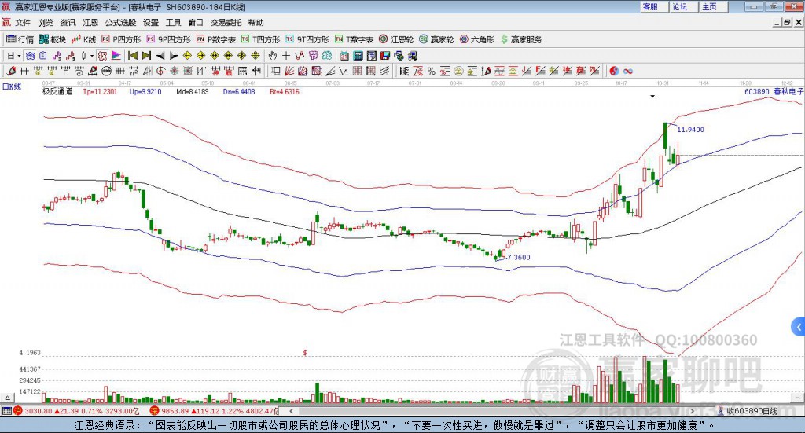This screenshot has width=805, height=433.
Task: Click the Md=8.4189 indicator value
Action: click(x=193, y=92)
